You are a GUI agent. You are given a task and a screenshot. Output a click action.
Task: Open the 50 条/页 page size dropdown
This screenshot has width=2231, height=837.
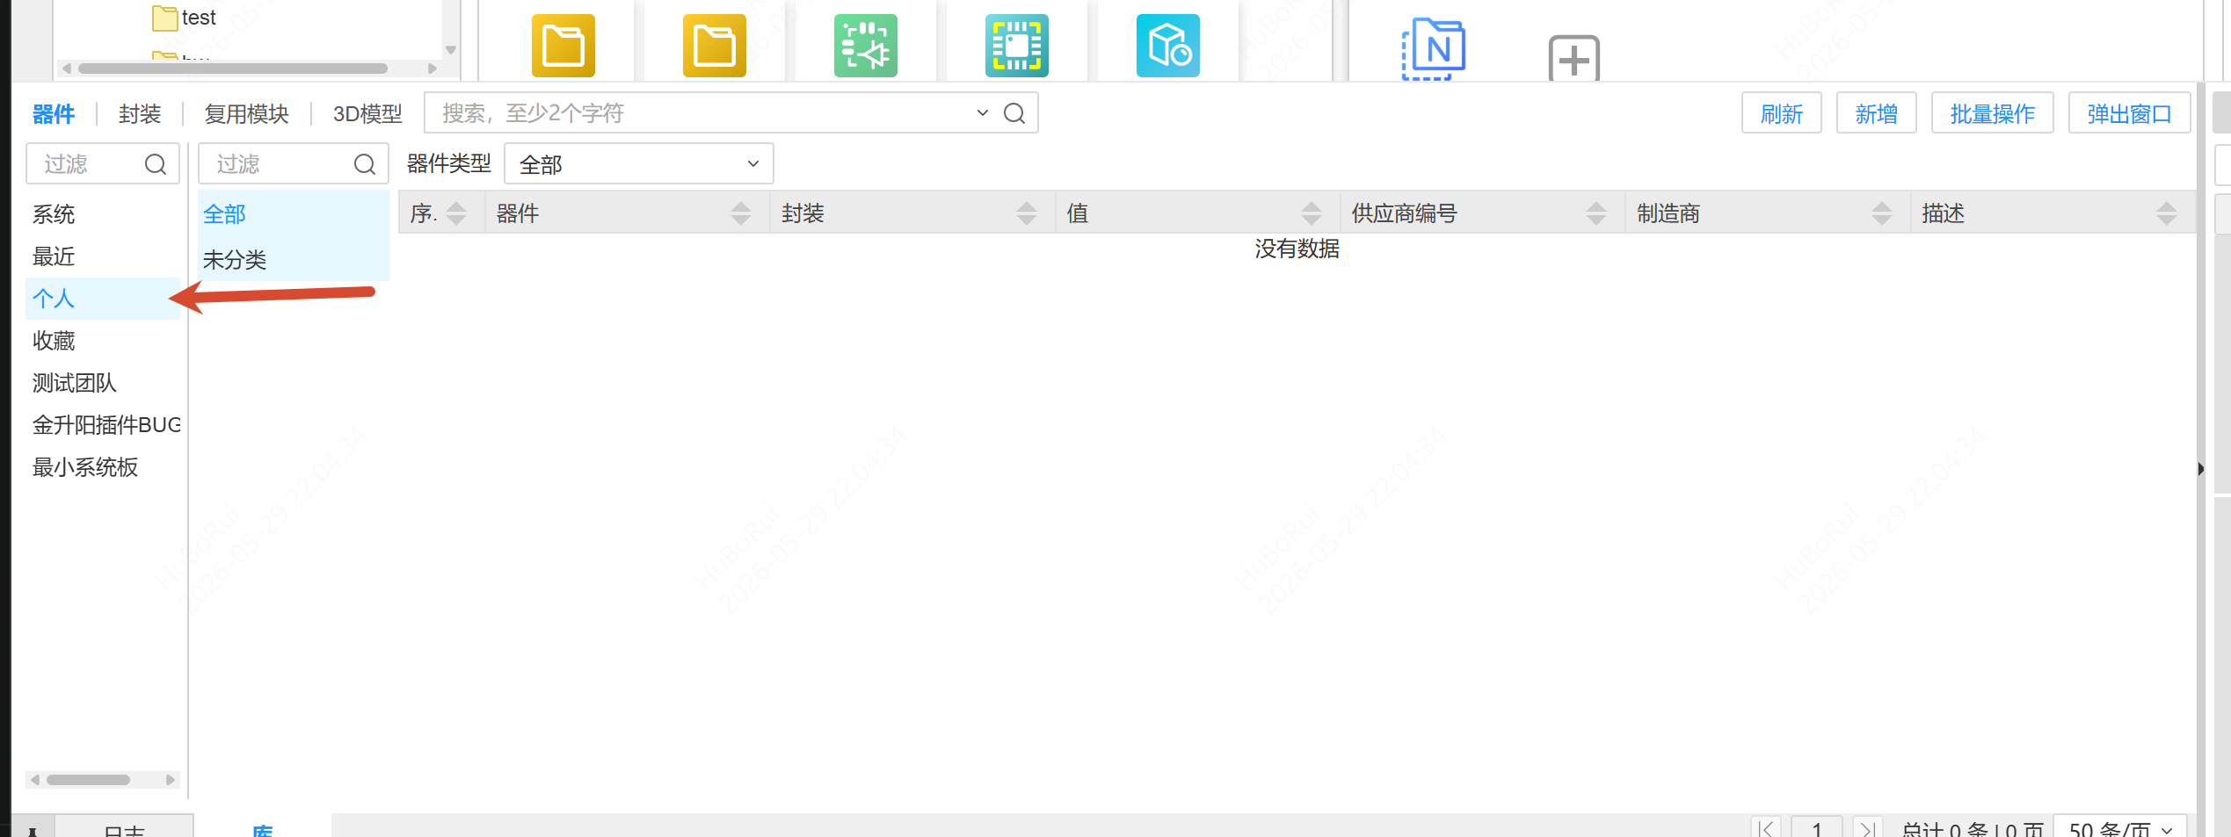[2120, 827]
